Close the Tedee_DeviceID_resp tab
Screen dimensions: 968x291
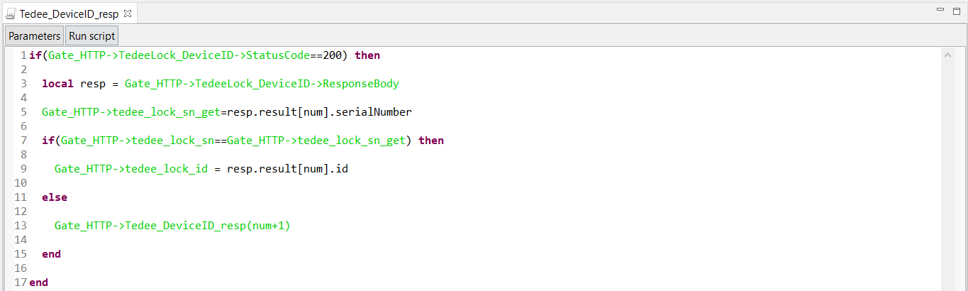[x=127, y=13]
